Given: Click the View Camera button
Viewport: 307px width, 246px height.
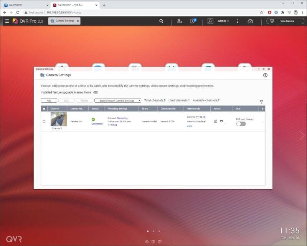Looking at the screenshot, I should (x=285, y=21).
